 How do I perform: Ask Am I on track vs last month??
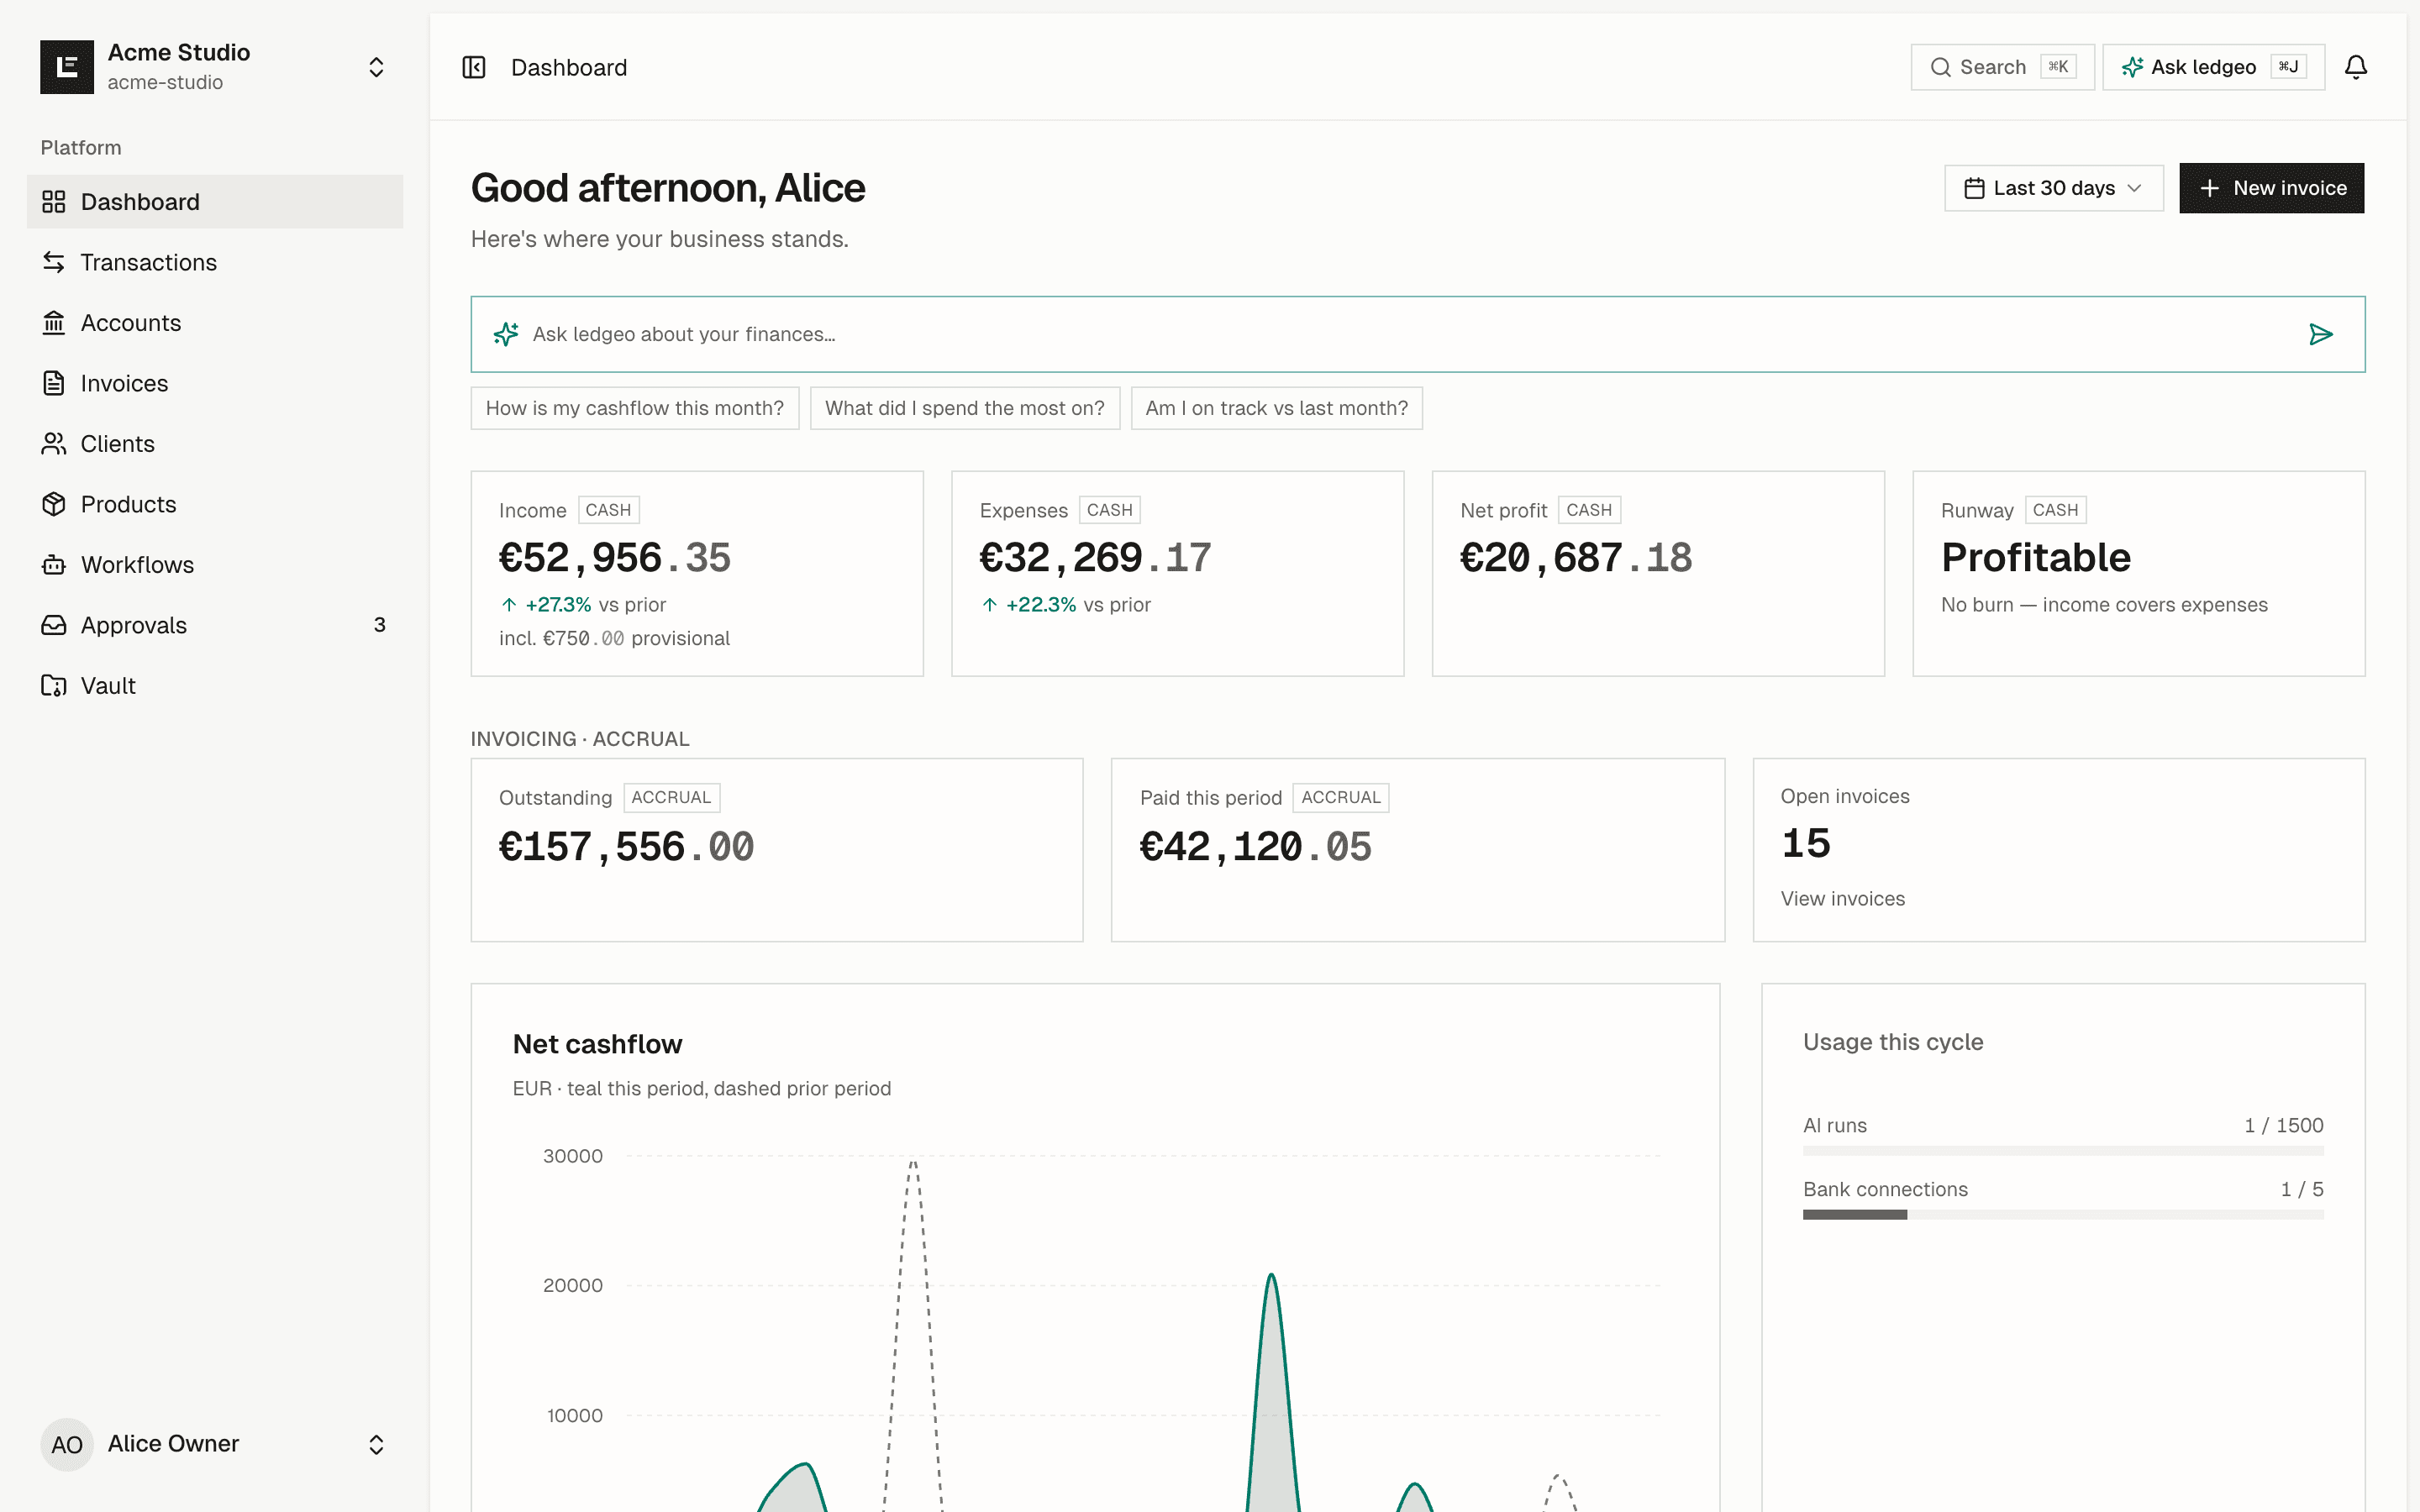pyautogui.click(x=1277, y=408)
